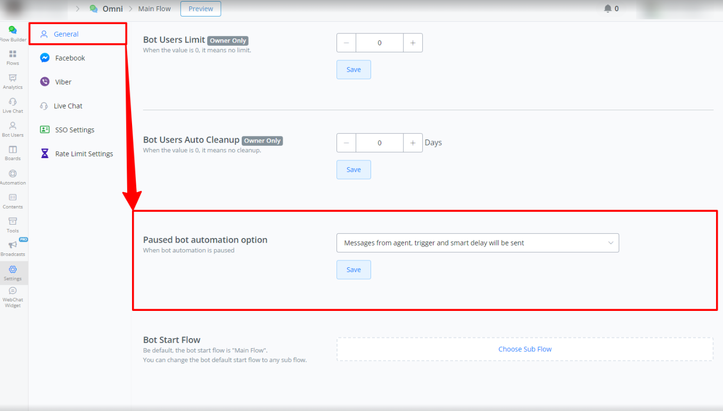Screen dimensions: 723x411
Task: Select the Facebook settings tab
Action: click(x=70, y=58)
